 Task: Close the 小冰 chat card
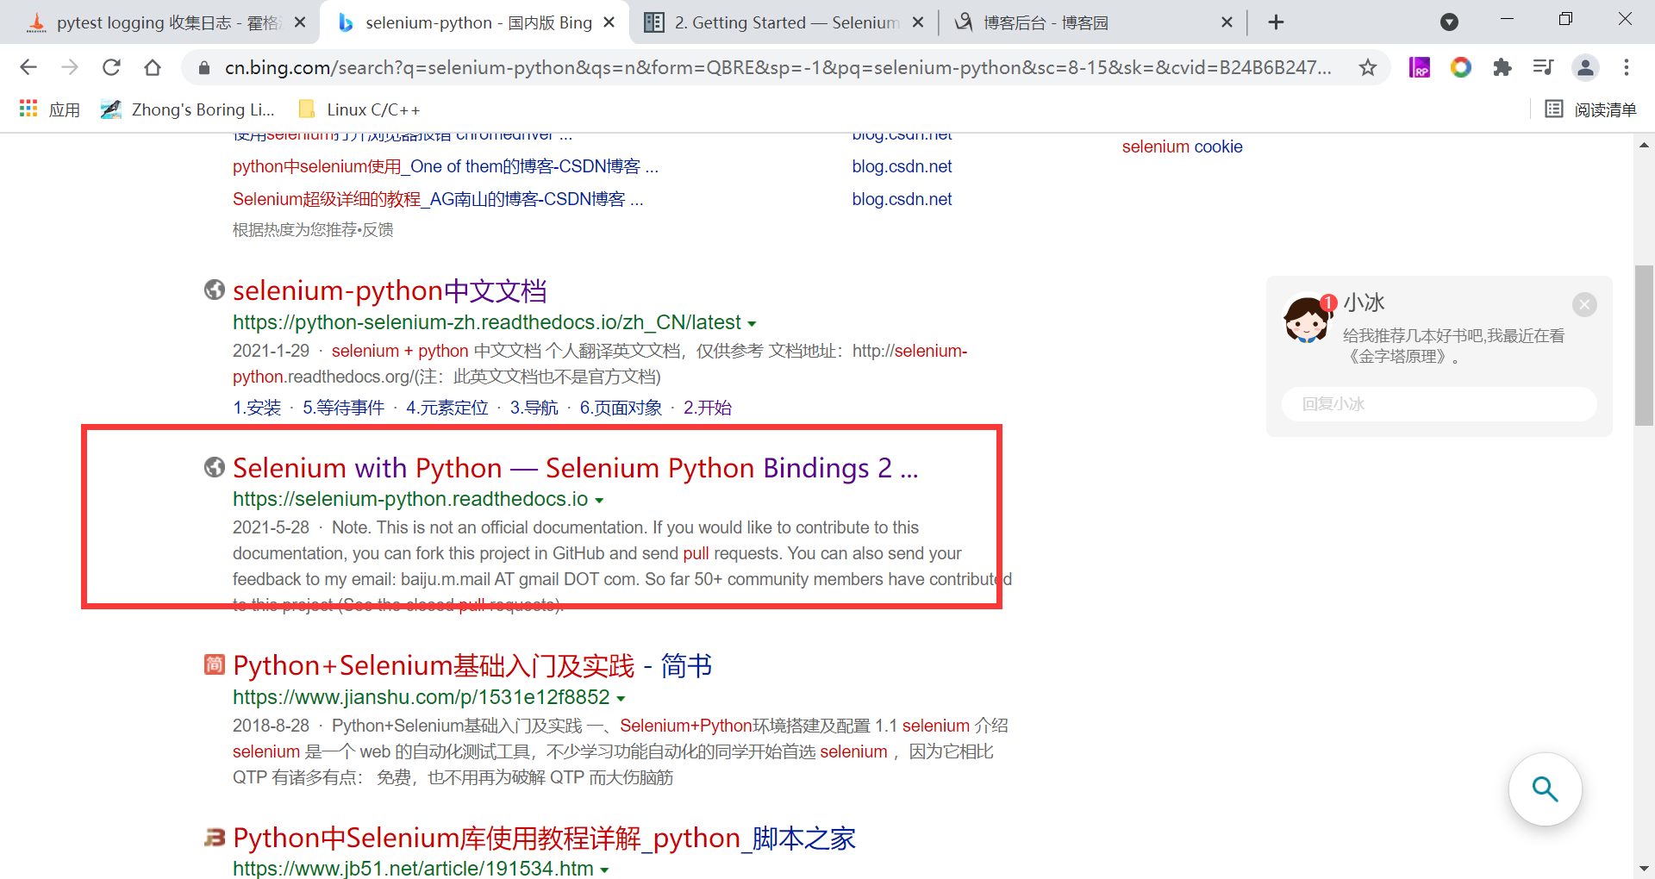coord(1584,304)
